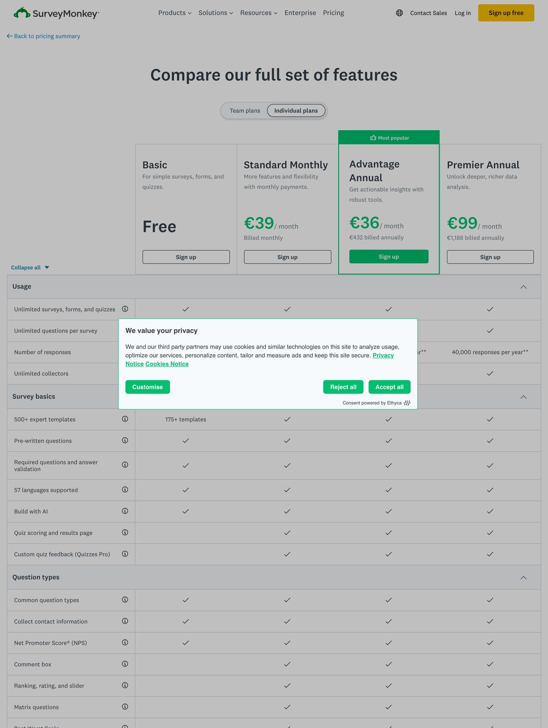548x728 pixels.
Task: Collapse the Survey basics section chevron
Action: (523, 397)
